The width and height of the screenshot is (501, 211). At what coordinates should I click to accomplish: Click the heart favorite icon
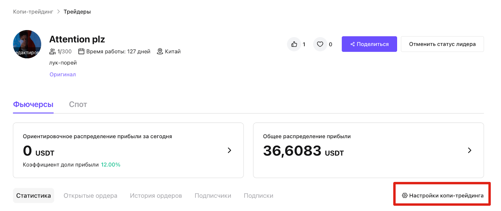click(320, 44)
